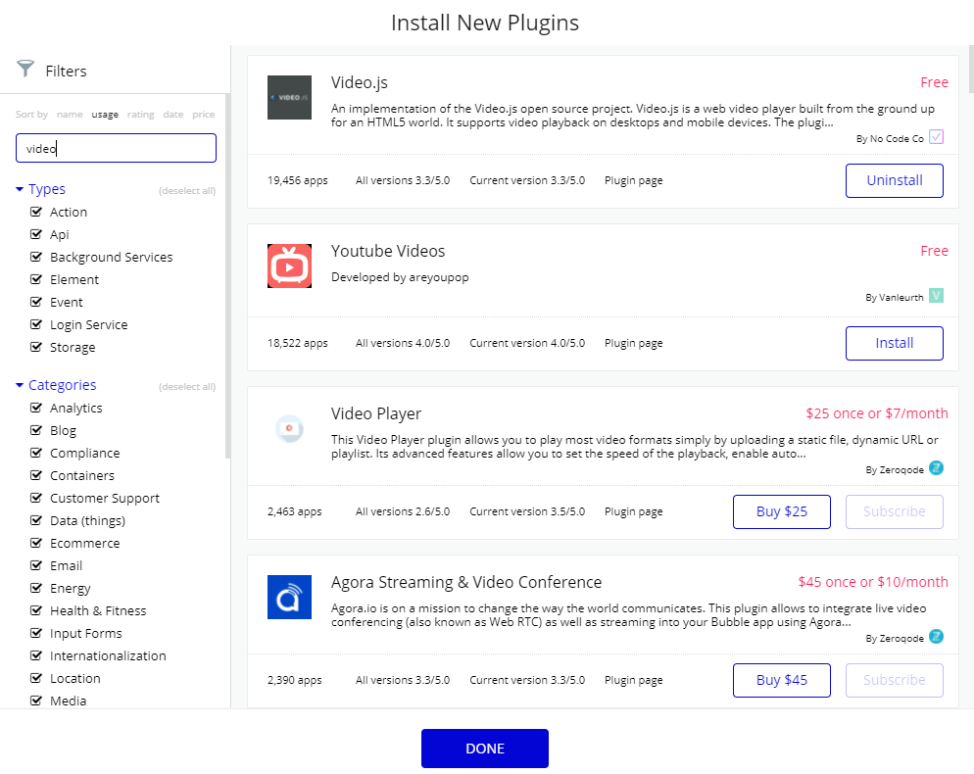Install the Youtube Videos plugin
Screen dimensions: 974x774
[895, 343]
